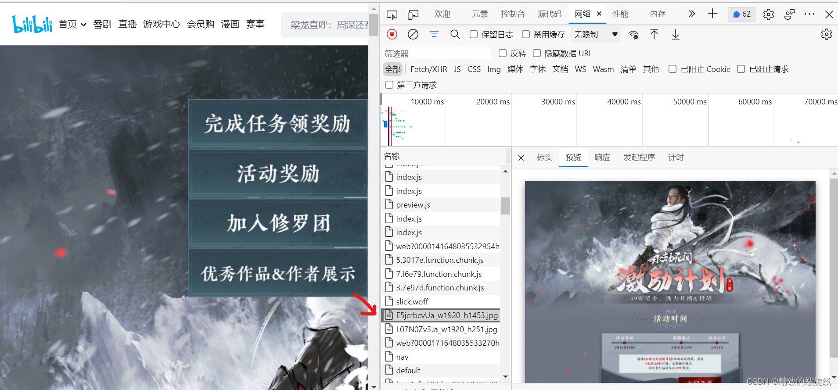
Task: Filter requests by Img type
Action: click(494, 69)
